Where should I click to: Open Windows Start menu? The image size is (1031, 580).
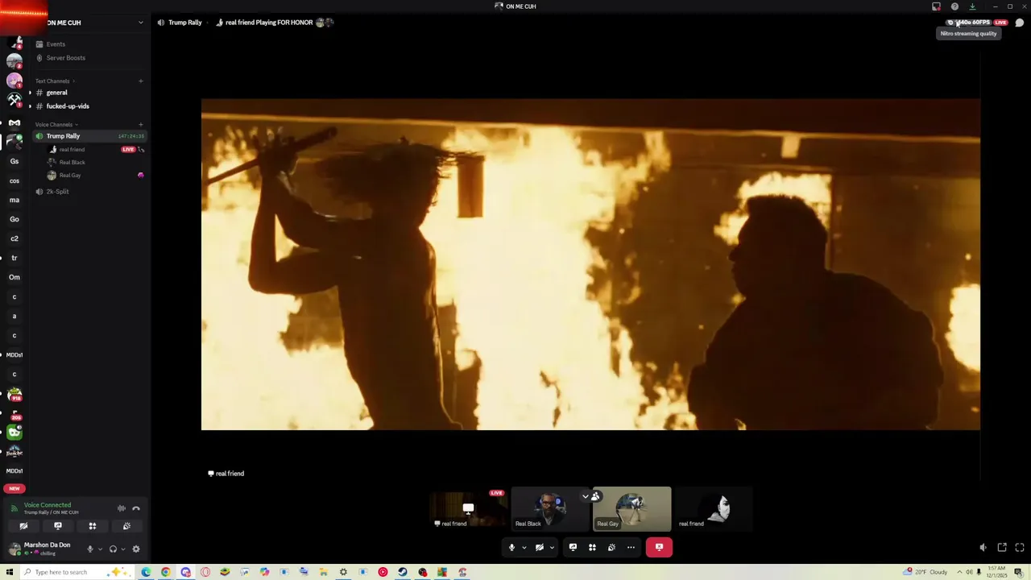[10, 573]
